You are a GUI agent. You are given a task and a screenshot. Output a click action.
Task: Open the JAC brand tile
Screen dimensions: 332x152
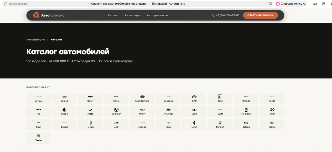[x=116, y=124]
